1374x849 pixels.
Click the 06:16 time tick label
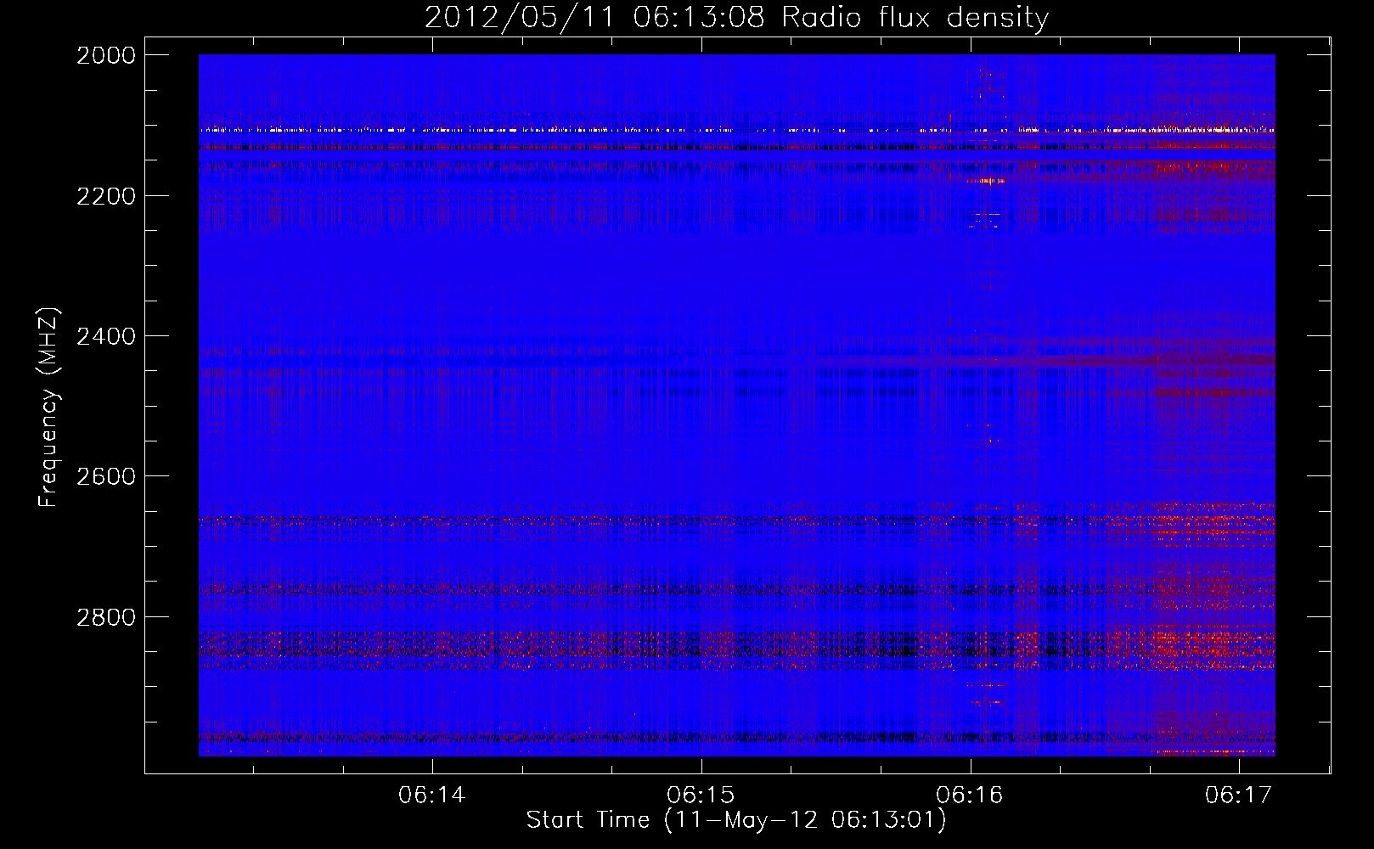click(970, 796)
